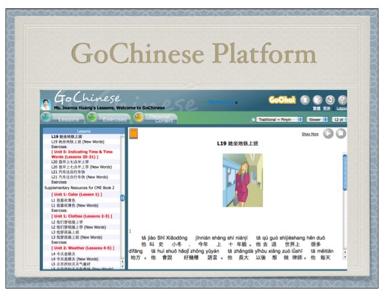Click the lessons list scroll up arrow
The width and height of the screenshot is (384, 297).
pos(122,261)
